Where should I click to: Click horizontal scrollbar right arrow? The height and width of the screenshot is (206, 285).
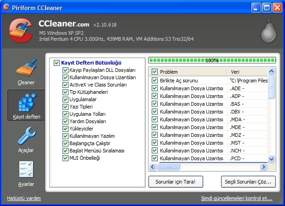click(264, 167)
